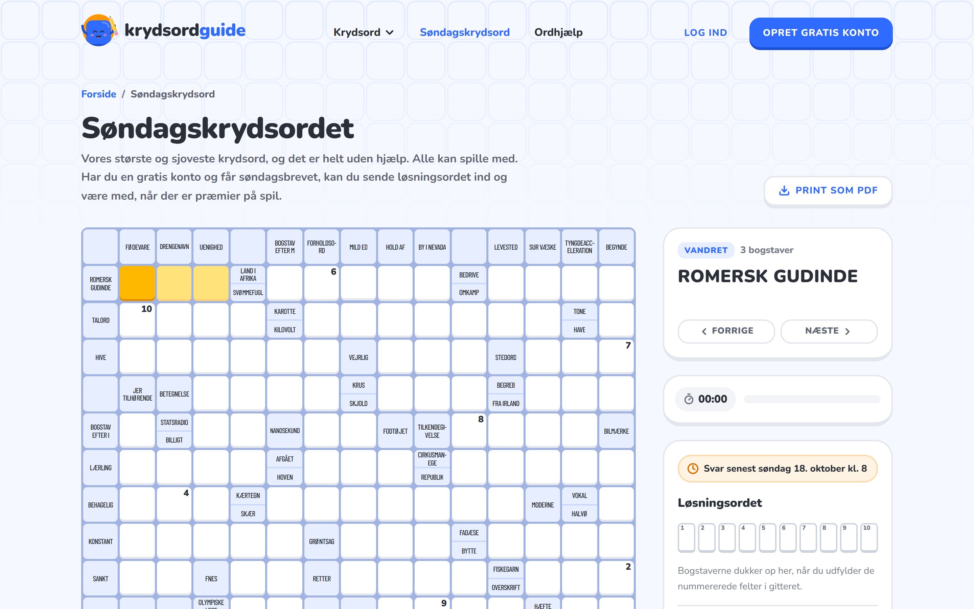Click the FØDEVARE clue cell
Image resolution: width=974 pixels, height=609 pixels.
137,247
